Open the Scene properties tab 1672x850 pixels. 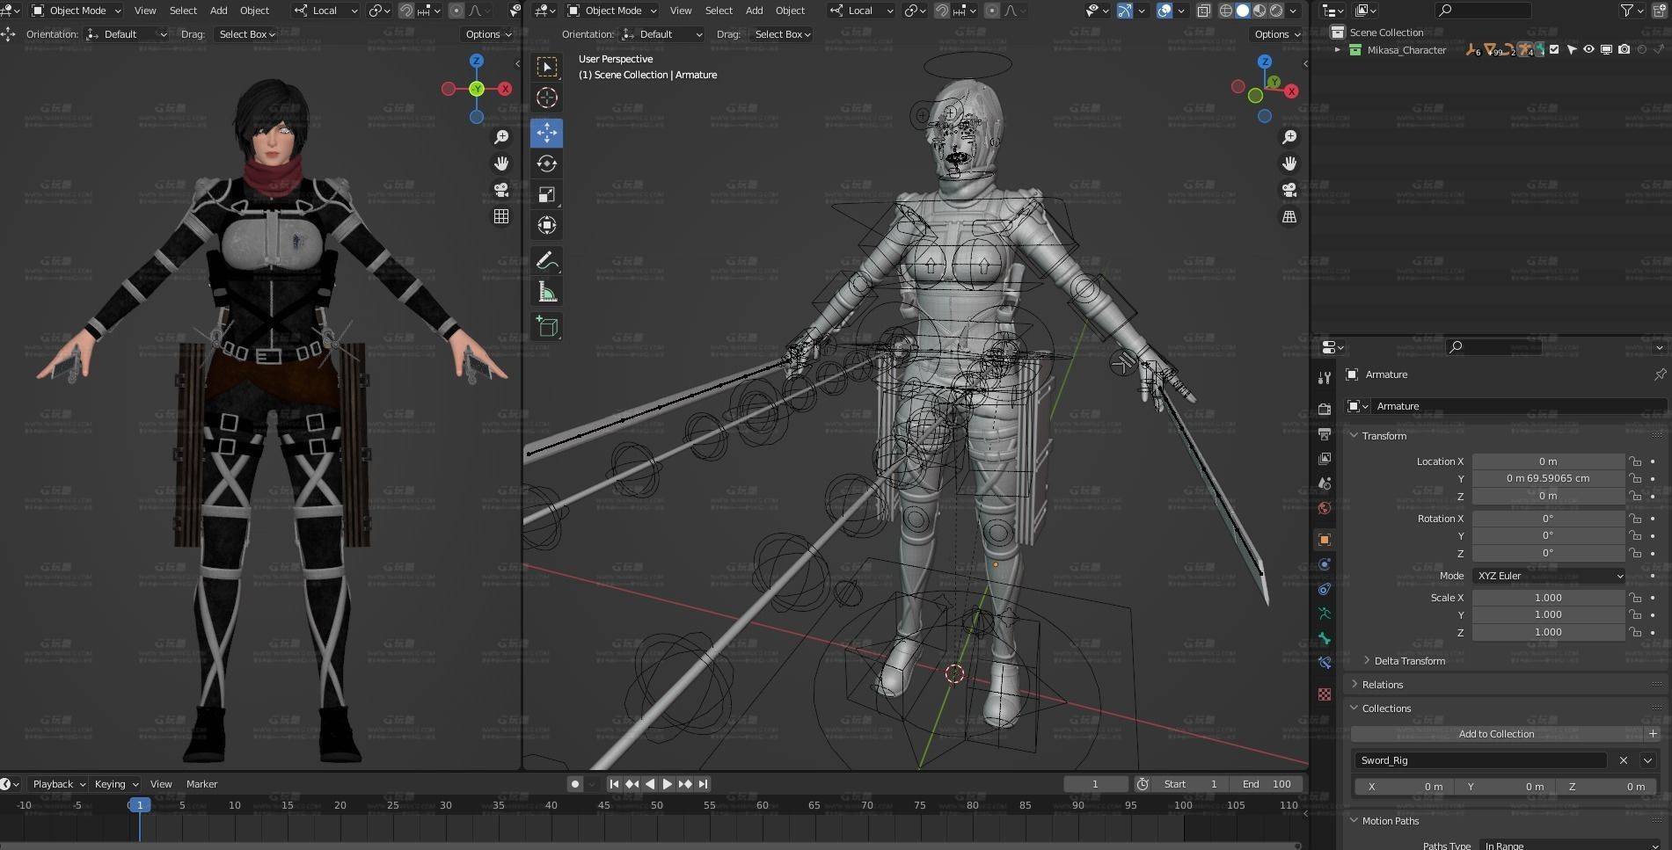point(1325,483)
